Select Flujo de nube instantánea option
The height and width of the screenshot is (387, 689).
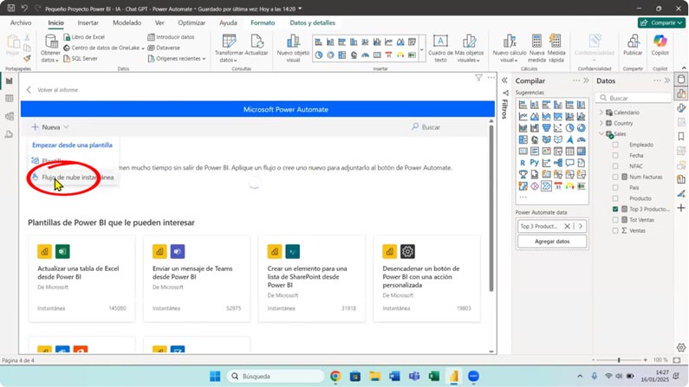tap(76, 177)
